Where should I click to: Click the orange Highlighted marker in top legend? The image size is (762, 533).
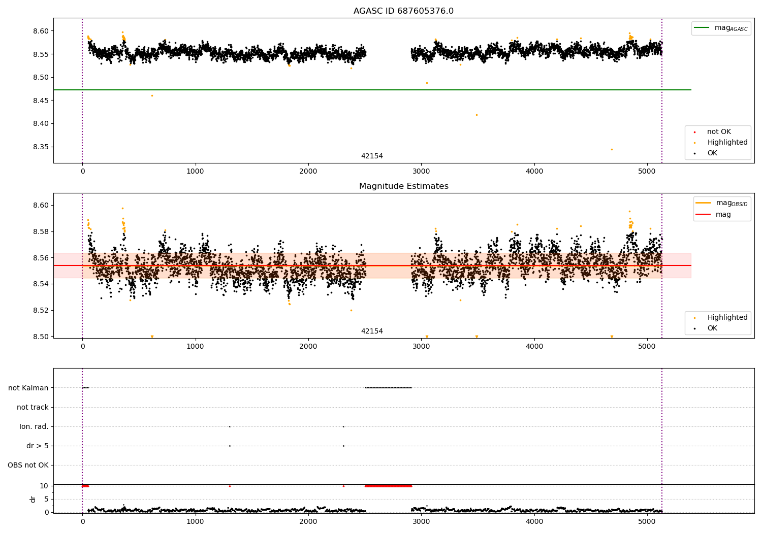(x=694, y=143)
